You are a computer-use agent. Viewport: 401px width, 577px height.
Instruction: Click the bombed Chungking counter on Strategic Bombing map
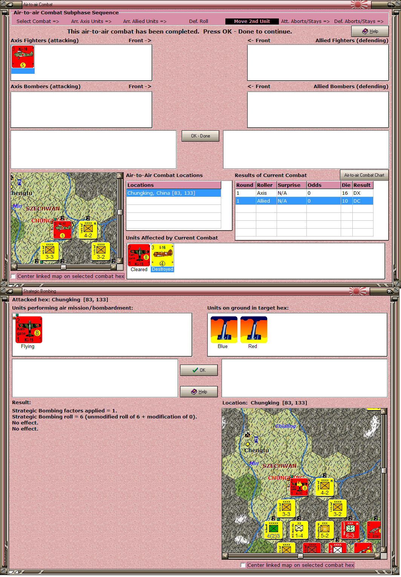pos(299,487)
